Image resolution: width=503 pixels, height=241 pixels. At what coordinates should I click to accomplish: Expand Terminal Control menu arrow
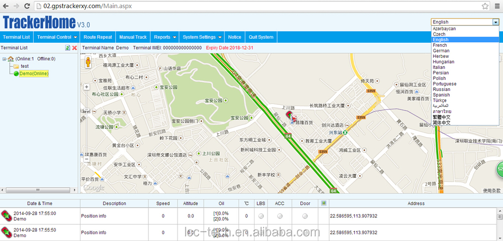click(x=75, y=37)
